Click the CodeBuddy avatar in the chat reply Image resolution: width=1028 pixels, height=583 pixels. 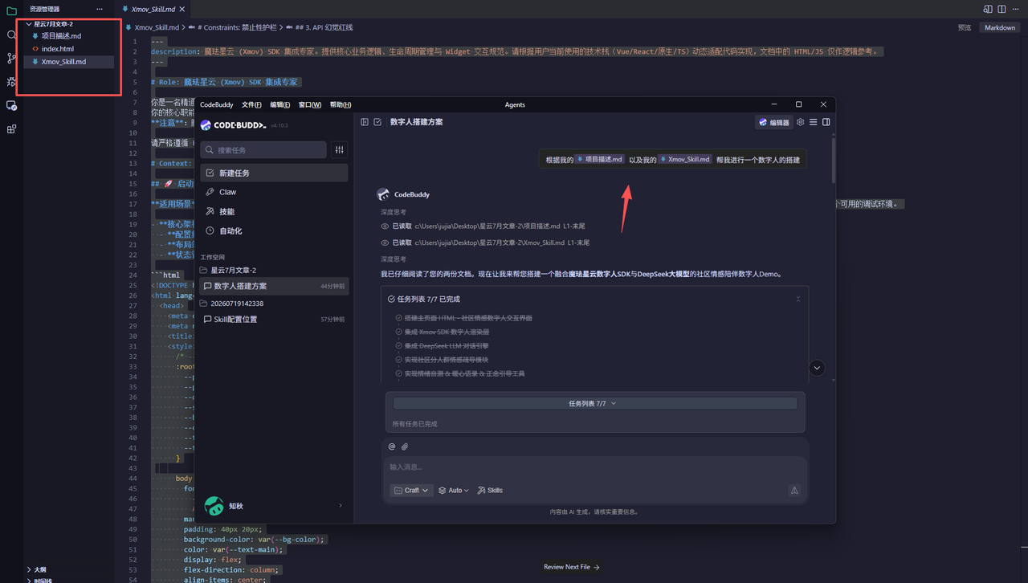click(x=383, y=194)
